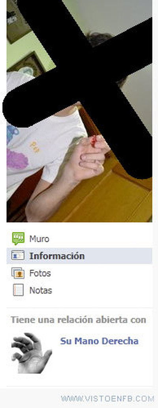Click the grayscale hand thumbnail
This screenshot has width=158, height=408.
[x=32, y=353]
